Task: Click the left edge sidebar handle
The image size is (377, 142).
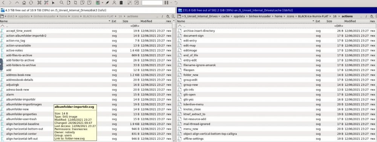Action: 1,64
